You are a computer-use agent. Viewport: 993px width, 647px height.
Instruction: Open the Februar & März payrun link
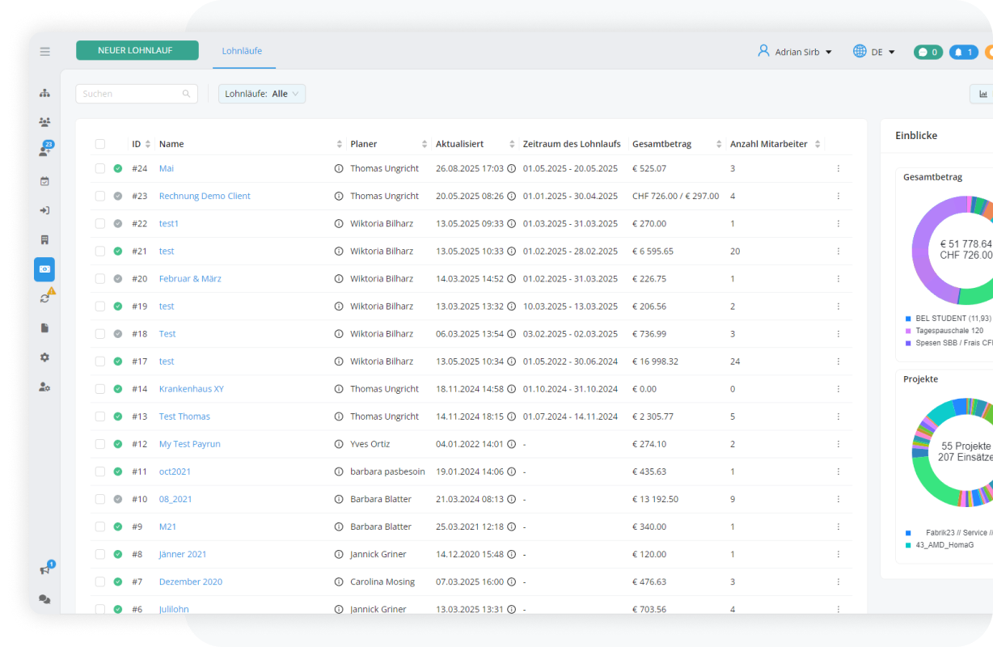[190, 279]
